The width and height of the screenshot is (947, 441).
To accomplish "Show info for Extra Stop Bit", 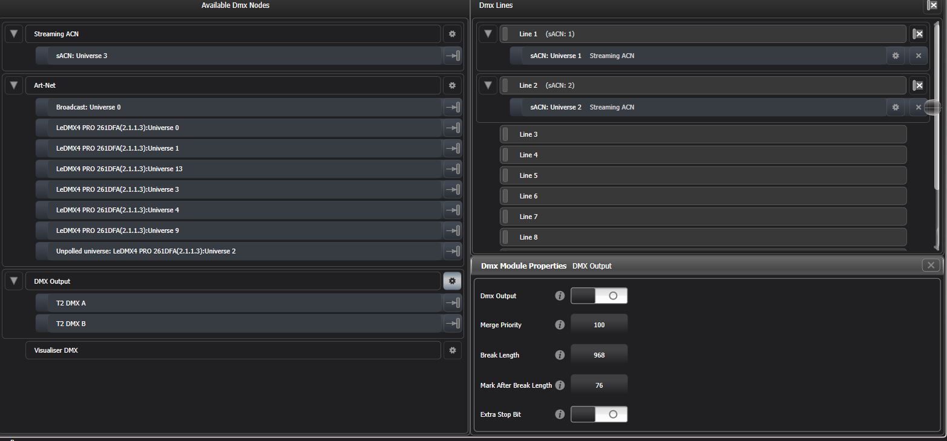I will 560,414.
